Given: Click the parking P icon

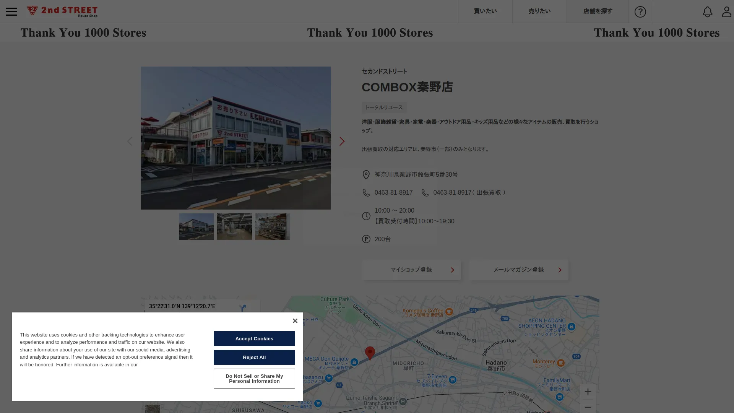Looking at the screenshot, I should 366,239.
